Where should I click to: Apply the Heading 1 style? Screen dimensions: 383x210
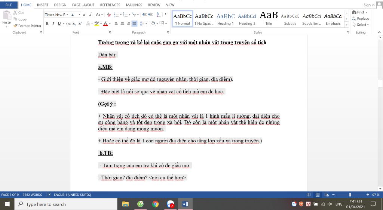pyautogui.click(x=226, y=19)
